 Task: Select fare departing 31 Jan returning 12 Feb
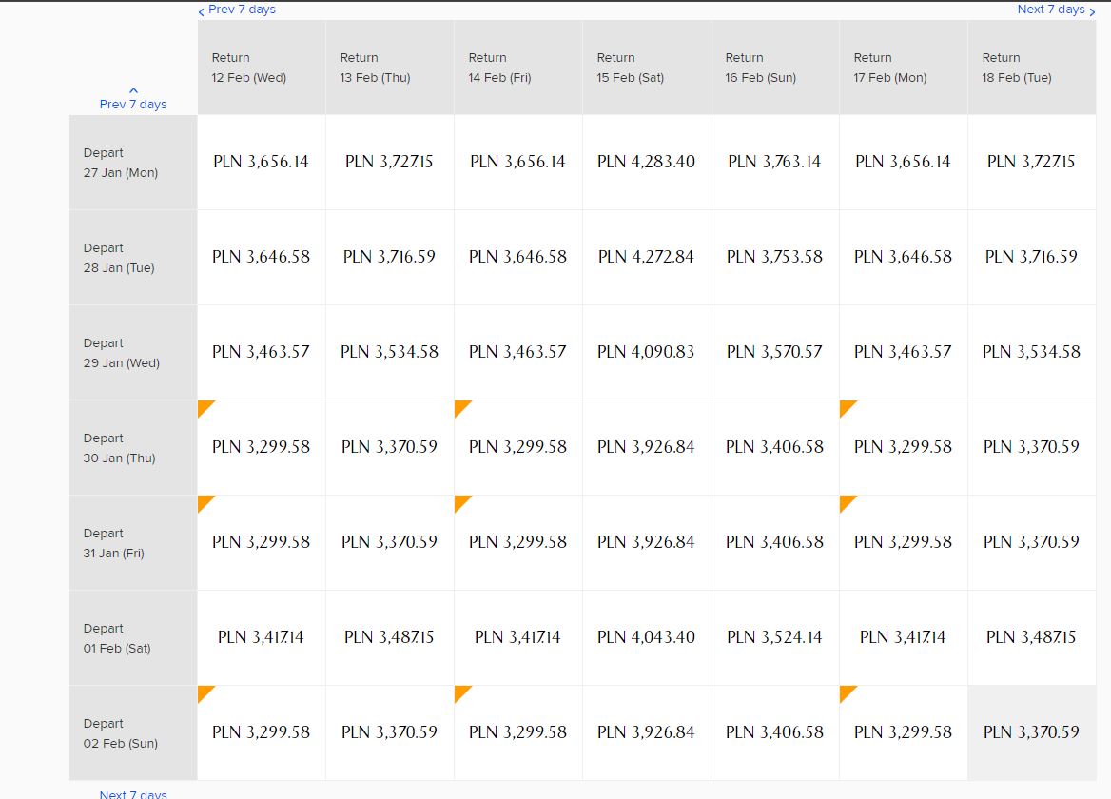point(262,542)
